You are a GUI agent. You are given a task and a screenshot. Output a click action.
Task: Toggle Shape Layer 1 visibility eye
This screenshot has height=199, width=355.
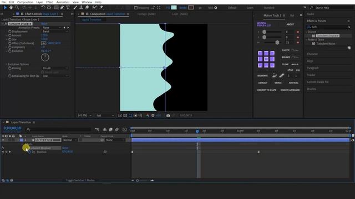(x=3, y=140)
